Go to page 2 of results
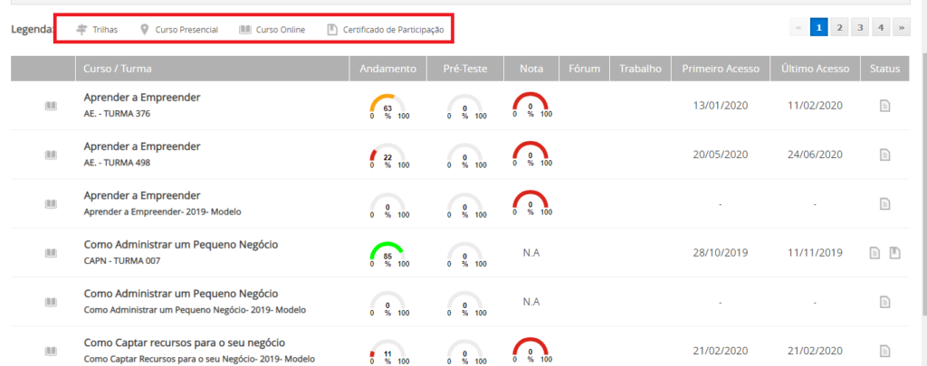 click(x=840, y=28)
